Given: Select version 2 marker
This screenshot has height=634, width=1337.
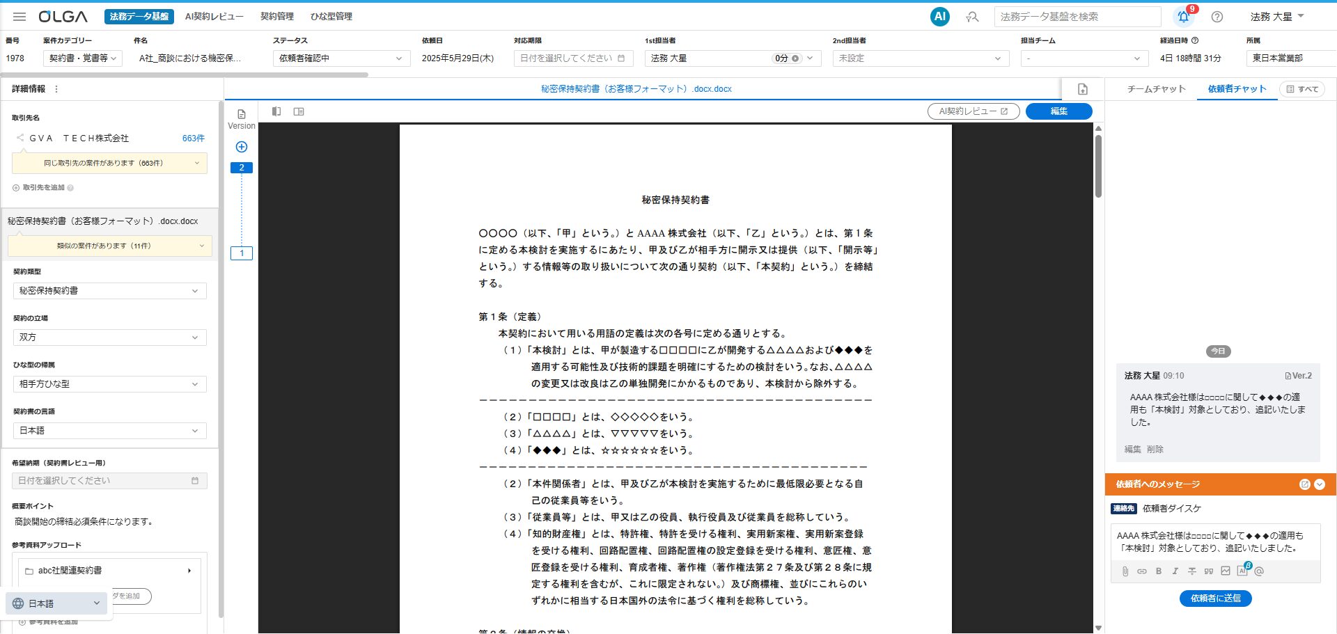Looking at the screenshot, I should click(242, 168).
